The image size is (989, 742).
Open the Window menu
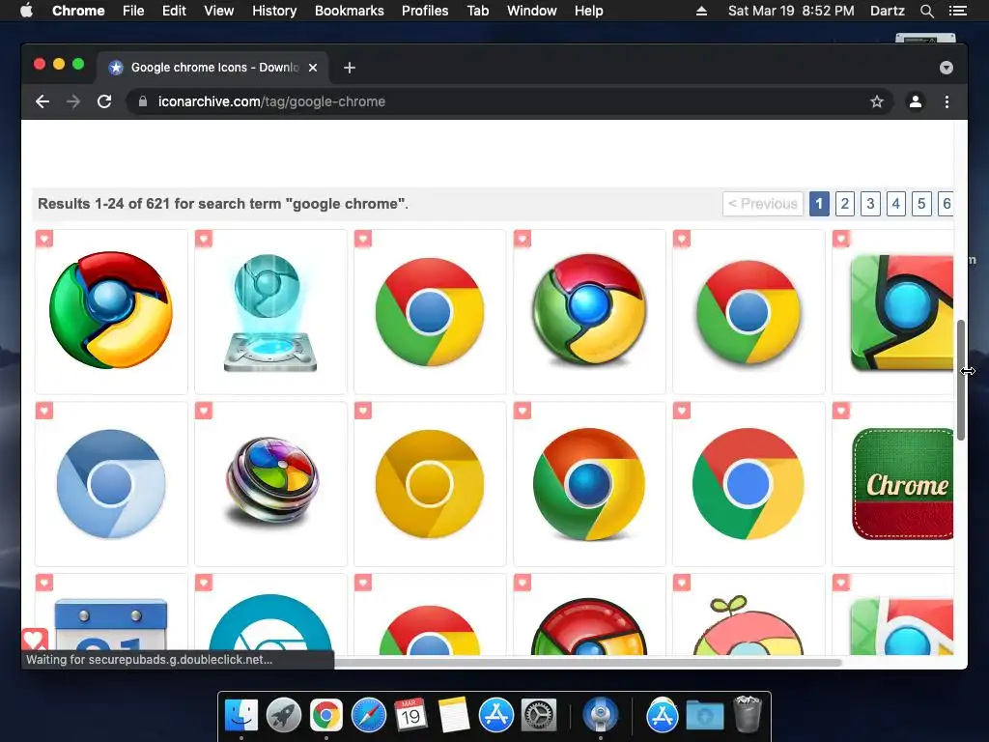click(x=532, y=11)
